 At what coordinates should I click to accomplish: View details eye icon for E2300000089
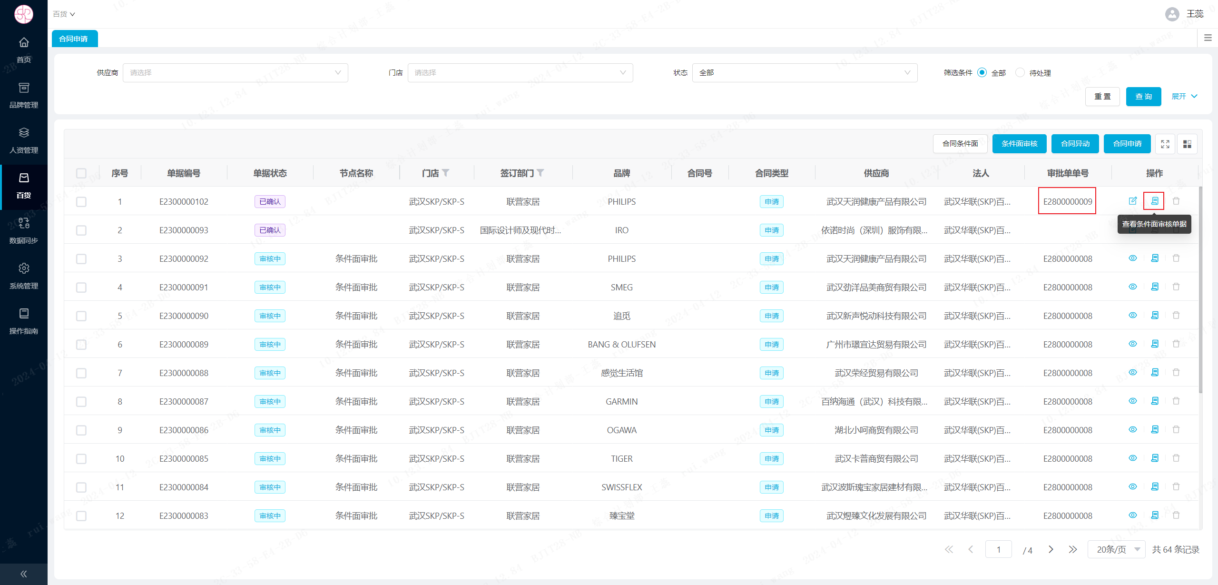coord(1133,344)
